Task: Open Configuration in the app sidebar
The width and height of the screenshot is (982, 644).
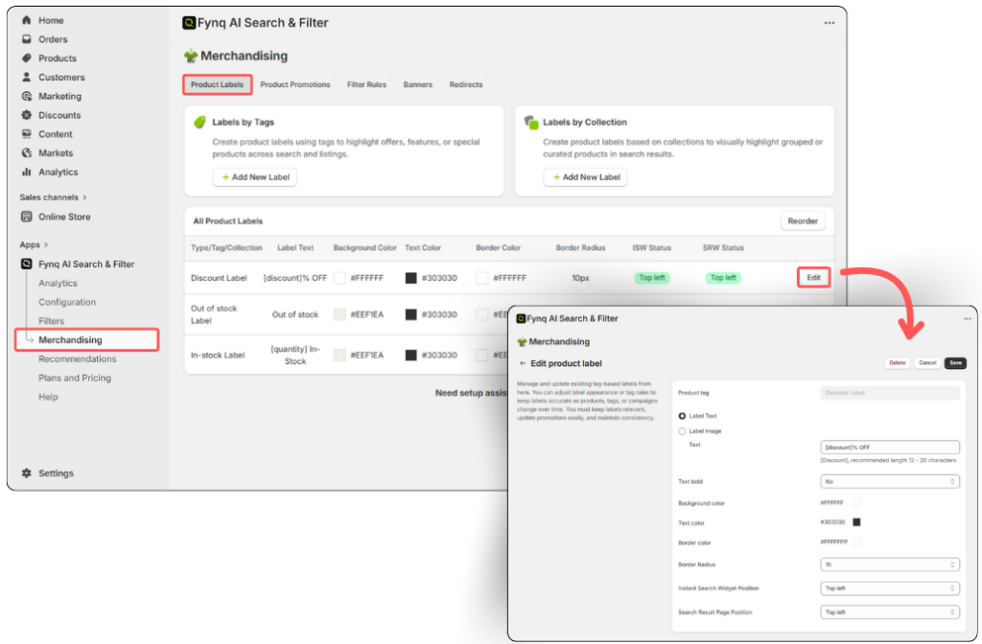Action: [x=67, y=302]
